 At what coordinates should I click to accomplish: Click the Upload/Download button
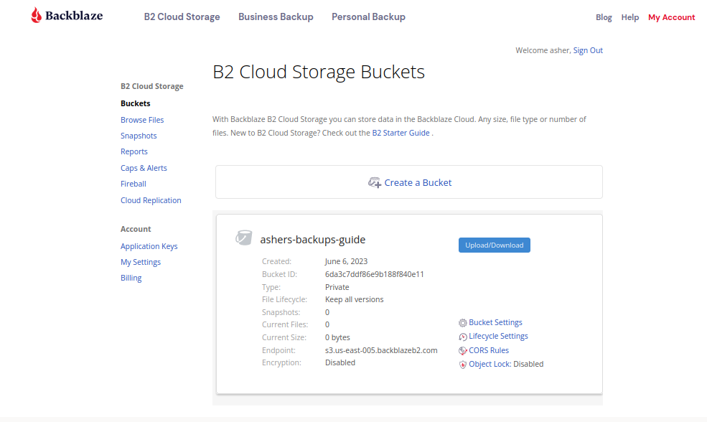pos(494,245)
